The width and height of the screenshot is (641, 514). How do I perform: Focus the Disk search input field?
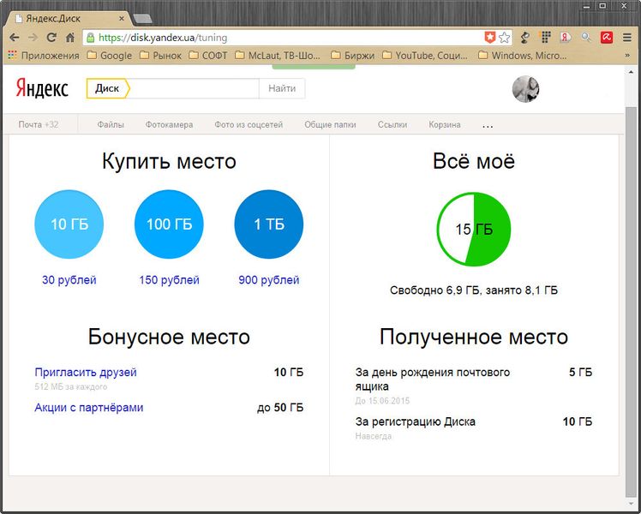[195, 88]
